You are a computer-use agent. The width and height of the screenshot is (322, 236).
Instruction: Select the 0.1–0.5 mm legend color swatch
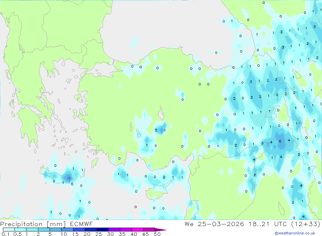click(9, 230)
